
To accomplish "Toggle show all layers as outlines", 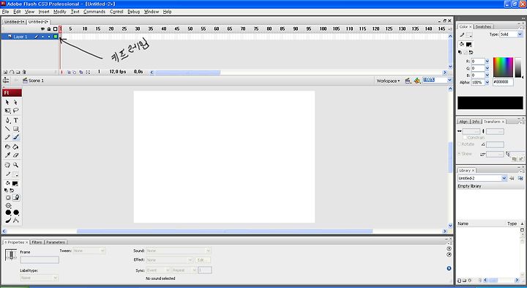I will (56, 29).
